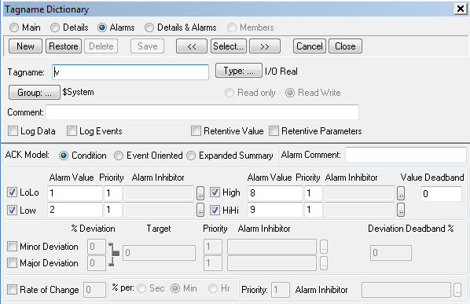Edit the LoLo priority field
Image resolution: width=470 pixels, height=304 pixels.
coord(113,193)
